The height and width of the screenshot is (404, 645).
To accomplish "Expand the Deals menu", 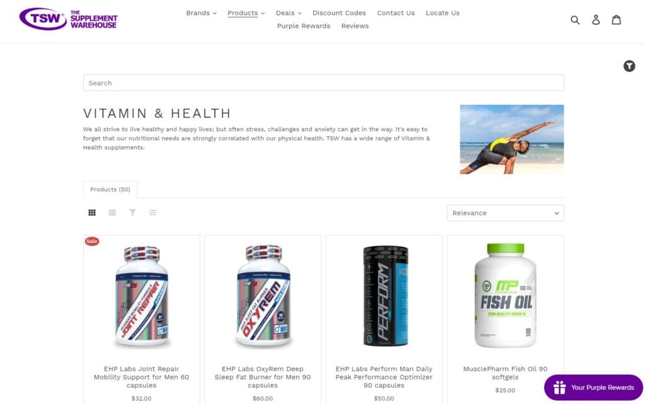I will [288, 13].
